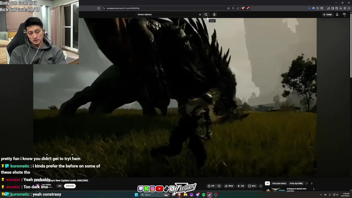Open Smilegate & Npixel's New MMORPG title
Screen dimensions: 352x198
tap(296, 190)
